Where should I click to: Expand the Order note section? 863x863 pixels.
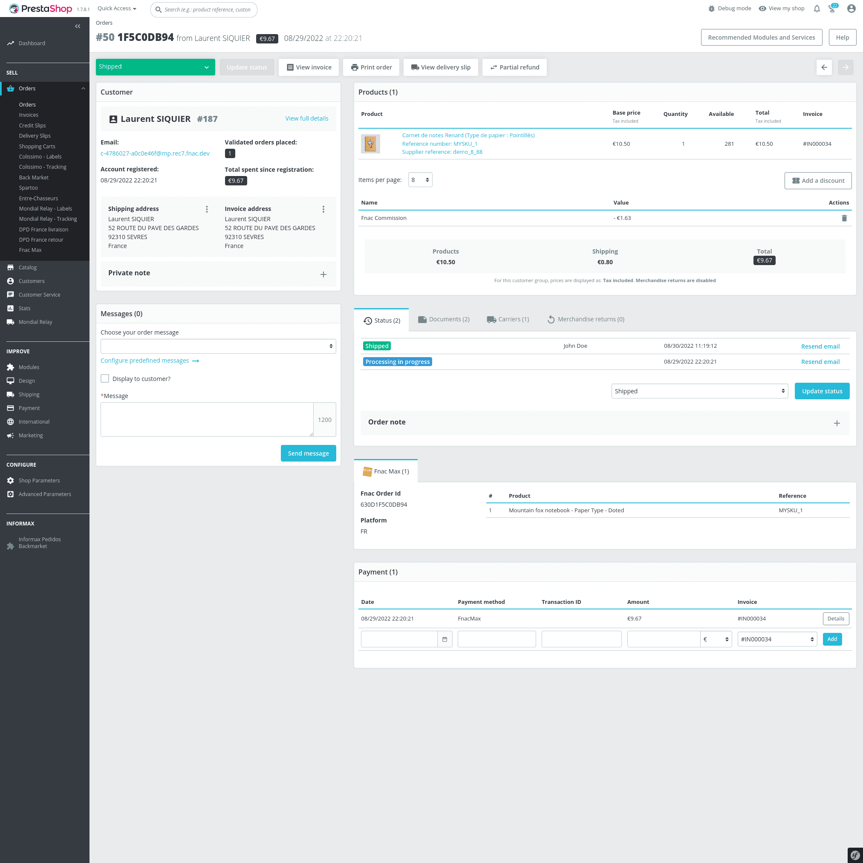coord(837,423)
